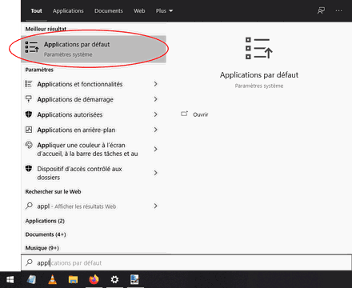Select Applications par défaut best result

point(94,49)
